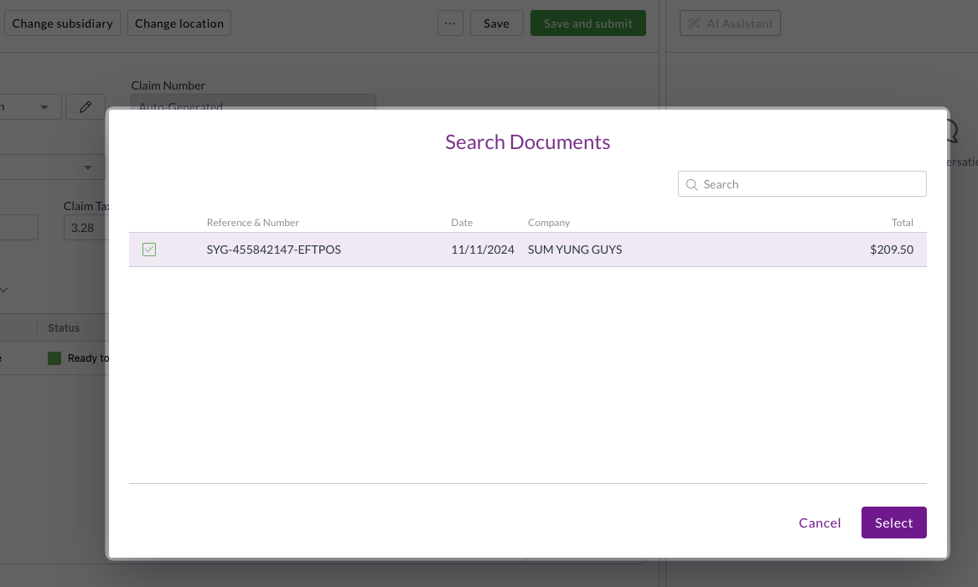Click the Save and submit button
This screenshot has width=978, height=587.
tap(588, 23)
